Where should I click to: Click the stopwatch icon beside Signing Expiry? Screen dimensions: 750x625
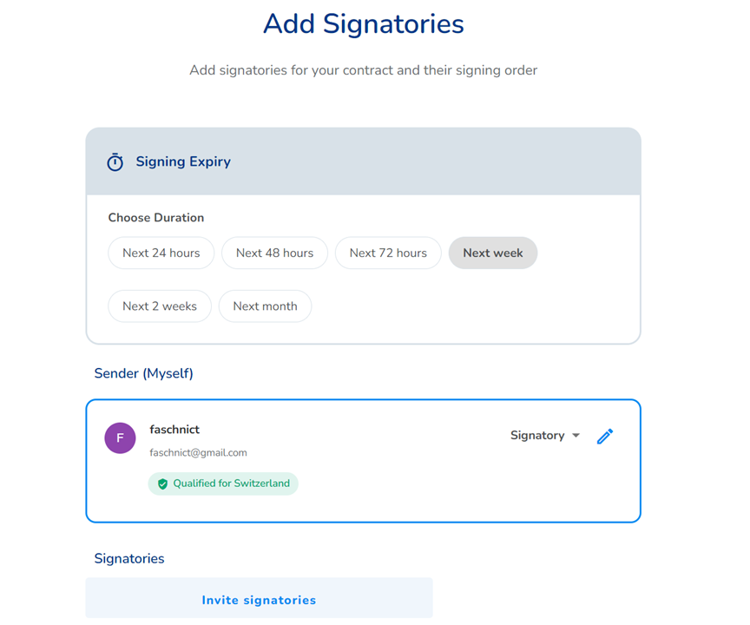pos(115,161)
